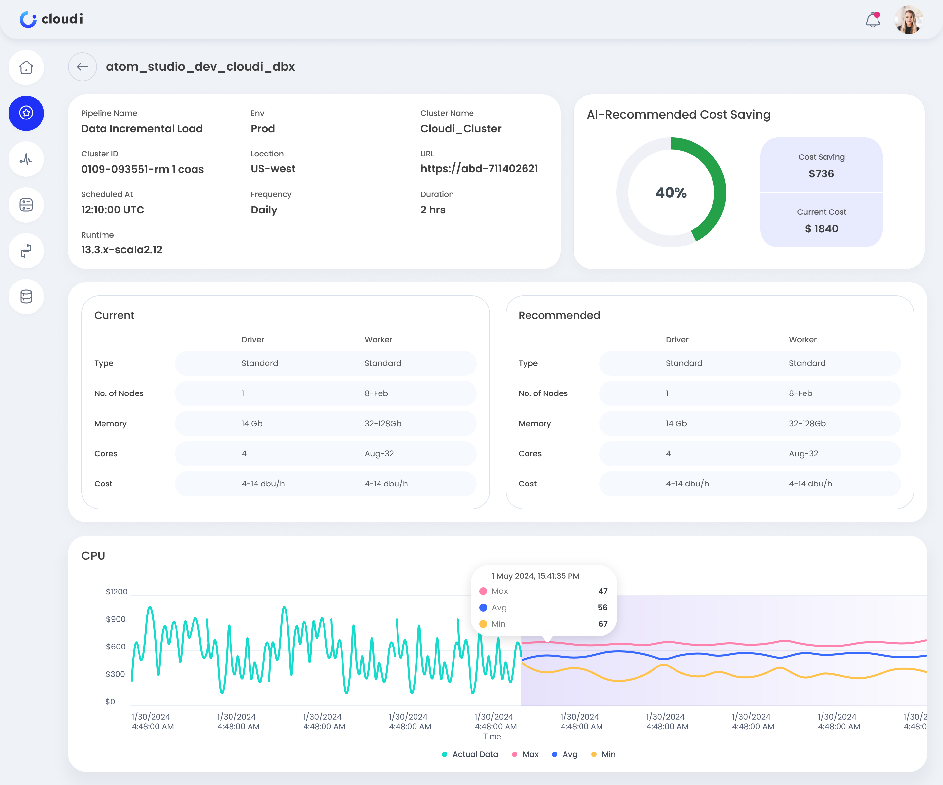Toggle Min series in chart legend
Image resolution: width=943 pixels, height=785 pixels.
coord(603,754)
